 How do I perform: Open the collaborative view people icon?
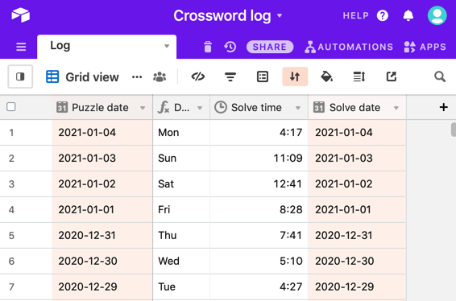point(160,77)
